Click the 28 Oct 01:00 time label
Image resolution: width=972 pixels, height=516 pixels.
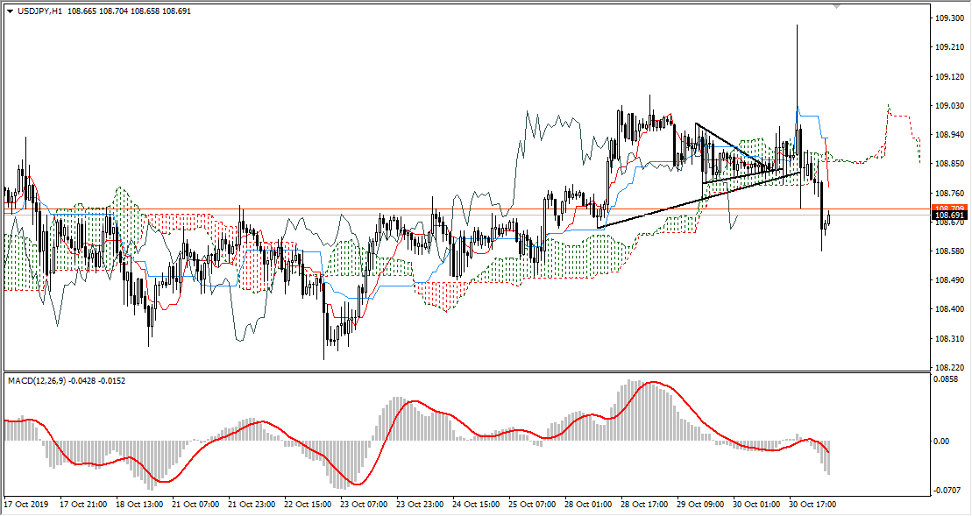[x=589, y=505]
